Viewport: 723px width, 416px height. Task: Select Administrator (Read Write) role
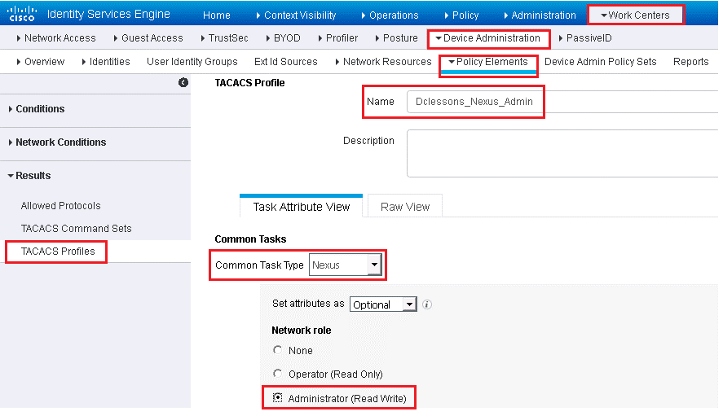click(277, 398)
